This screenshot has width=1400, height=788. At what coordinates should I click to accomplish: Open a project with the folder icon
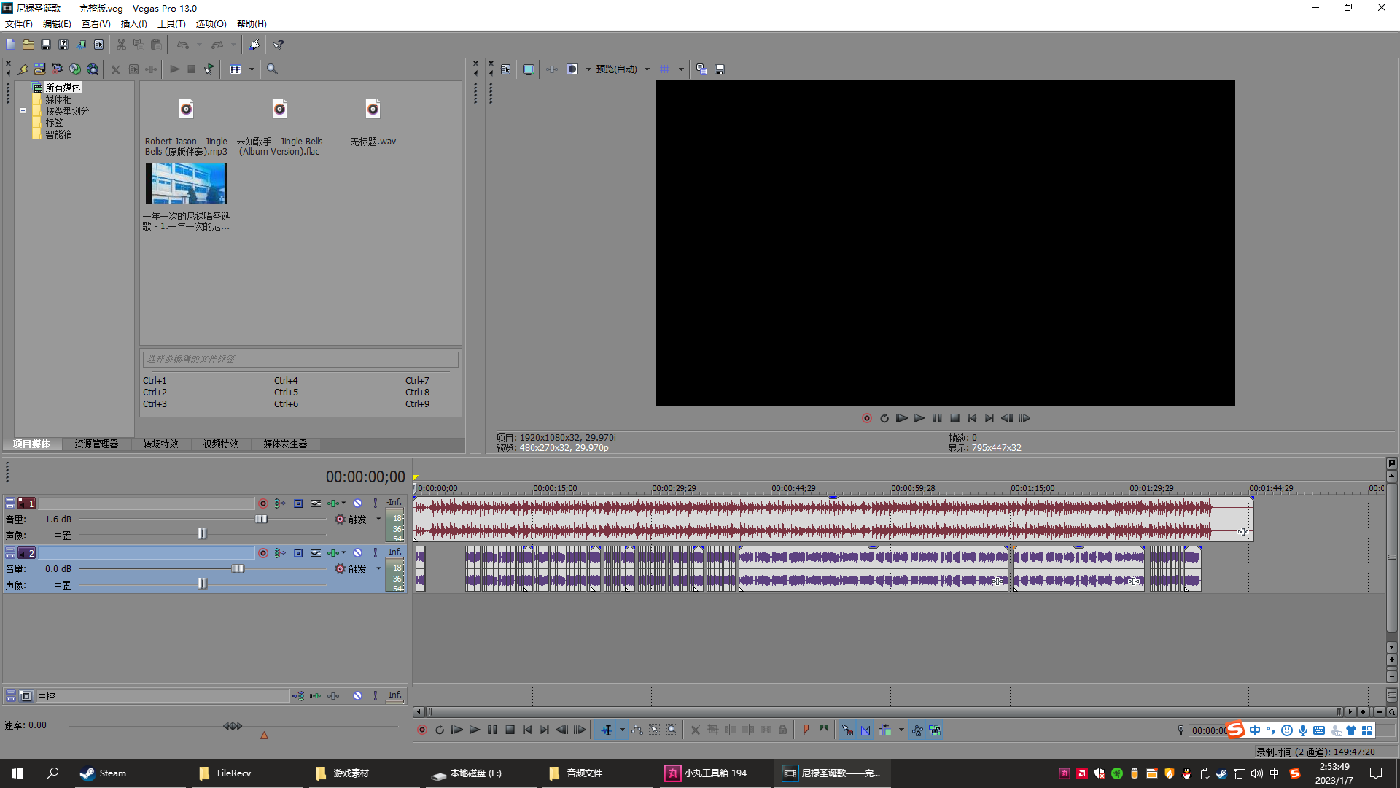pos(28,45)
